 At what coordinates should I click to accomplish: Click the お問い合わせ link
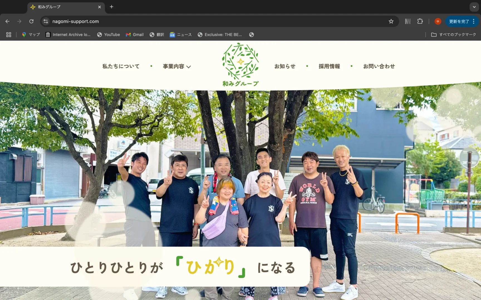379,66
